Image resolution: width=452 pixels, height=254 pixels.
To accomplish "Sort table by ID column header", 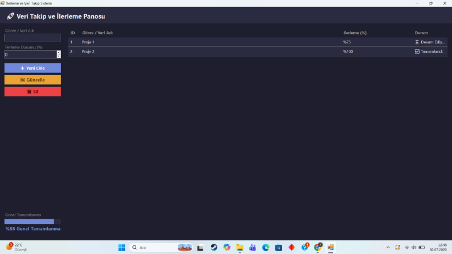I will tap(72, 33).
